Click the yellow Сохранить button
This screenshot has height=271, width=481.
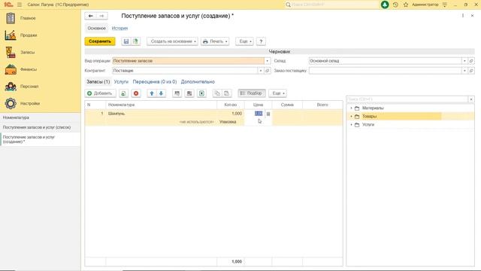click(100, 41)
